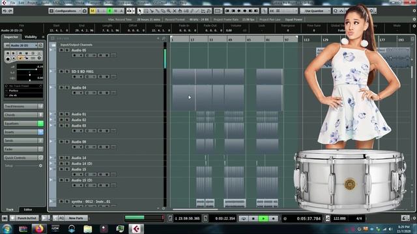This screenshot has height=234, width=417.
Task: Toggle global Solo state S button
Action: point(98,11)
